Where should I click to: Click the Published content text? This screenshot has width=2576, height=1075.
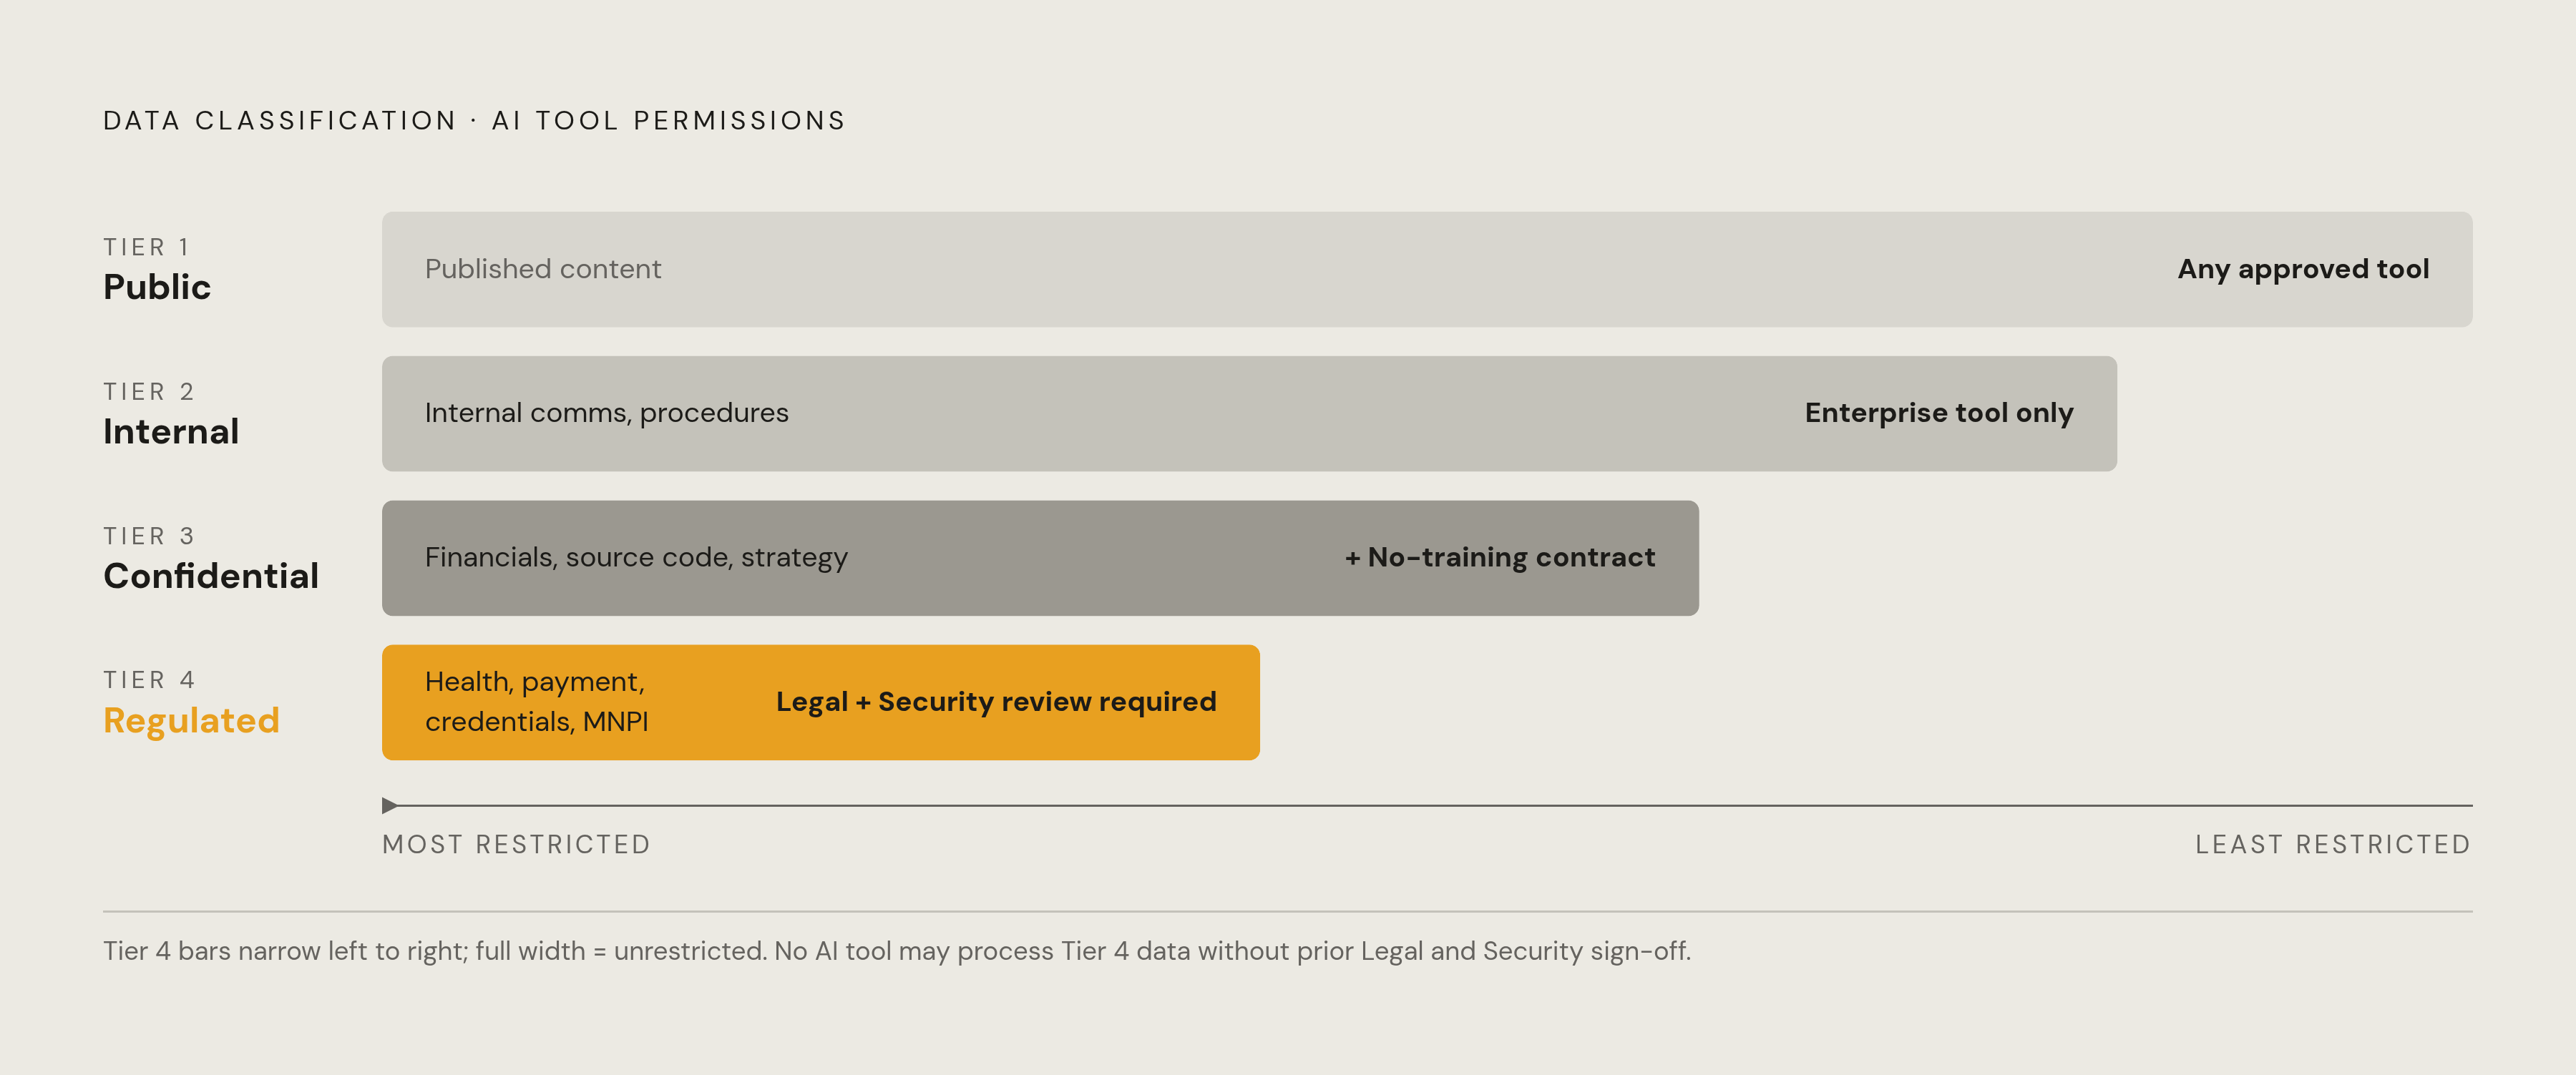[543, 269]
